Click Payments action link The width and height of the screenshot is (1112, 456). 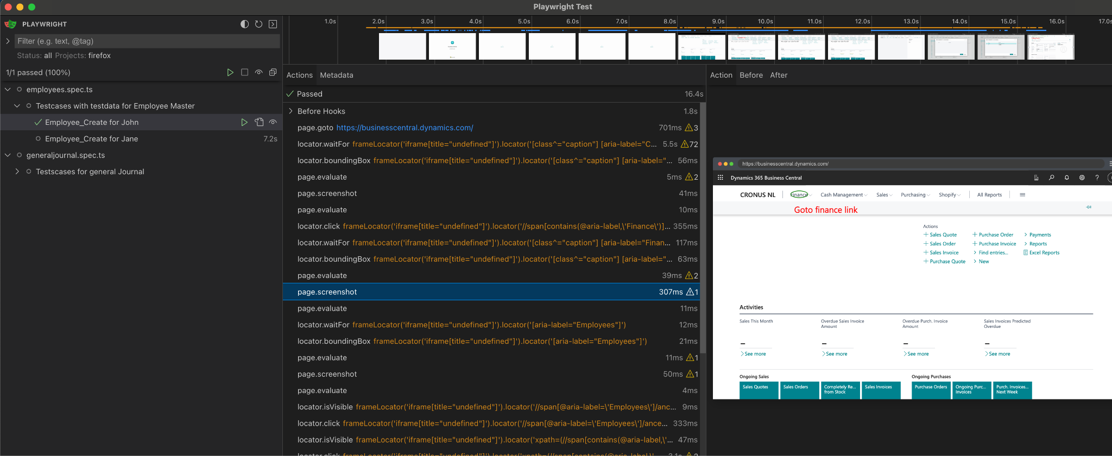point(1037,235)
